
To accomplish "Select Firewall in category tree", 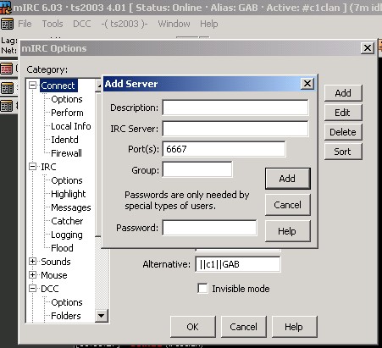I will click(66, 153).
